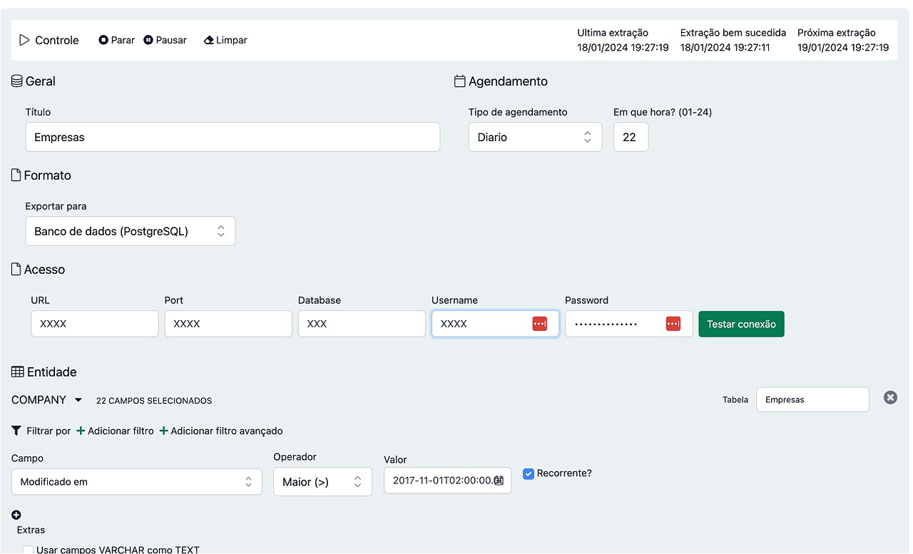Open the Operador dropdown showing Maior (>)
913x554 pixels.
point(322,482)
